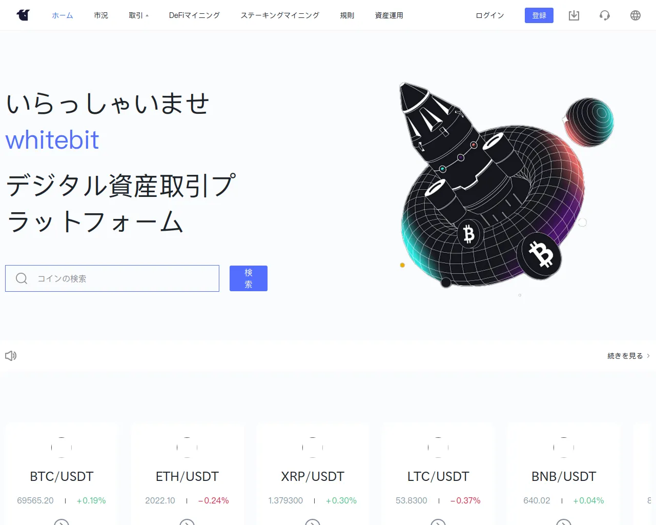The image size is (656, 525).
Task: Click the whitebit logo in the header
Action: click(x=23, y=15)
